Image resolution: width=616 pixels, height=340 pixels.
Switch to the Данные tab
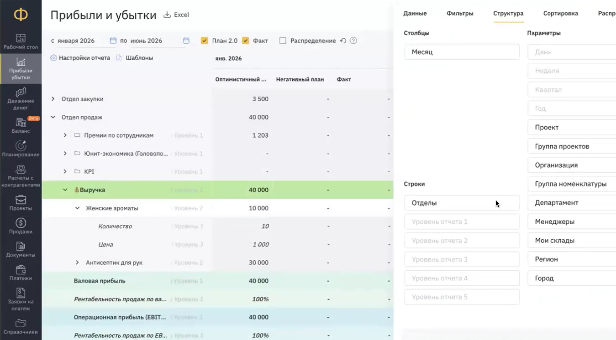click(415, 14)
